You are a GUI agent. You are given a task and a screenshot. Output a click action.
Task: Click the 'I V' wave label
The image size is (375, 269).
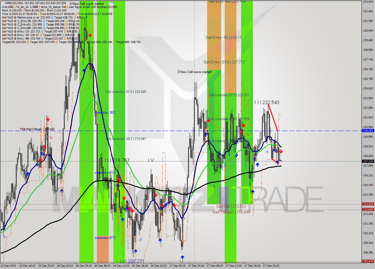[151, 160]
